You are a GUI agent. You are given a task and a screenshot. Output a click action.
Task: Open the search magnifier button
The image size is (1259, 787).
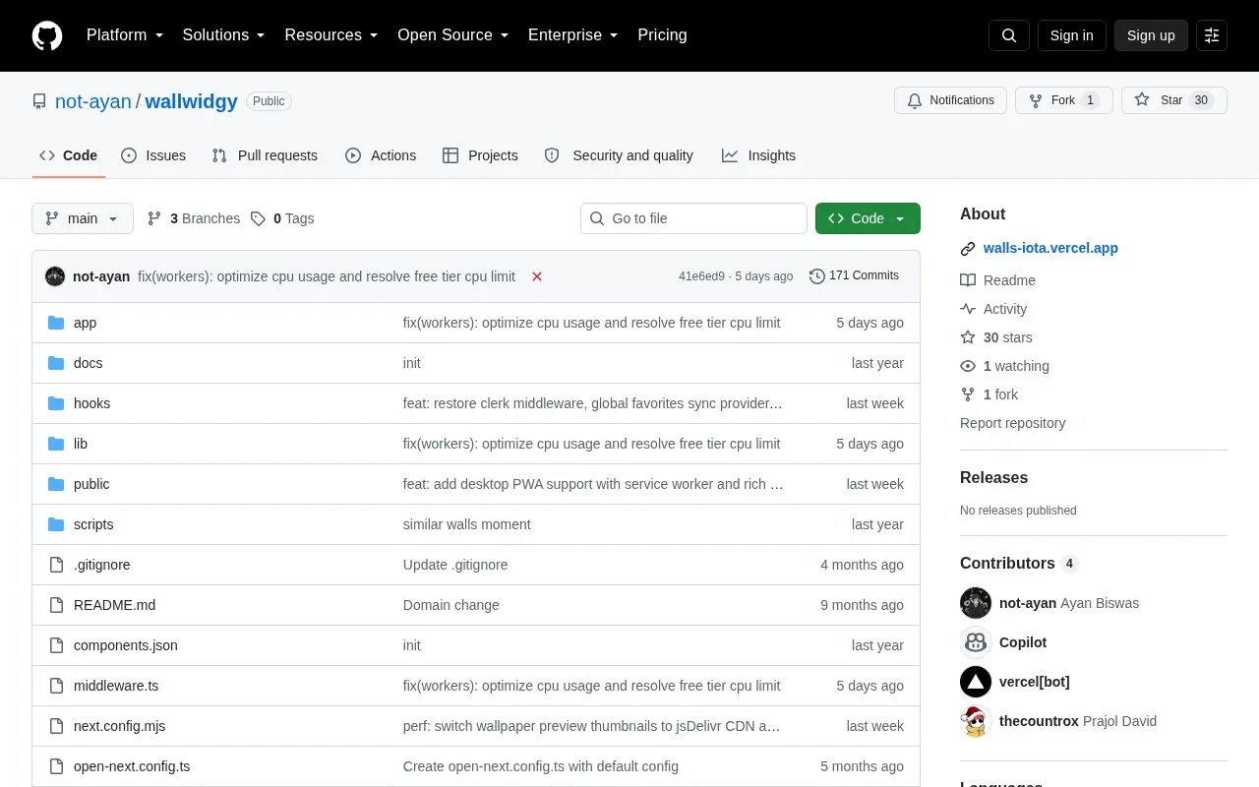tap(1009, 35)
